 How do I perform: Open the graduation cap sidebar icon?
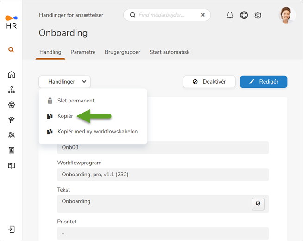12,120
